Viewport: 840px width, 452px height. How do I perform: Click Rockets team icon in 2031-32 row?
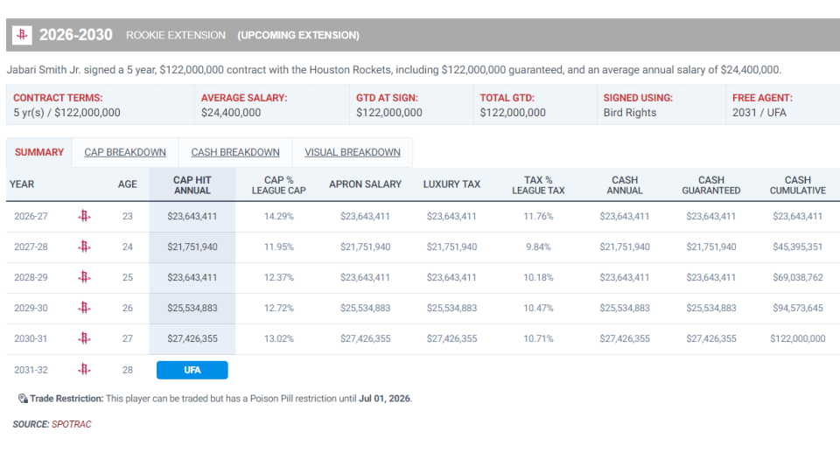[84, 370]
